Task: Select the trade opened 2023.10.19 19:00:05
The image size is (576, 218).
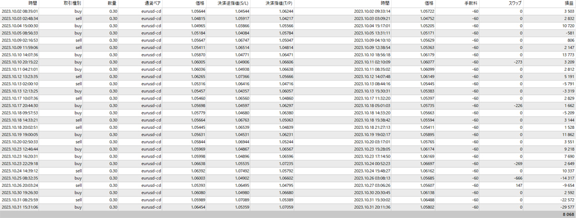Action: (x=288, y=135)
